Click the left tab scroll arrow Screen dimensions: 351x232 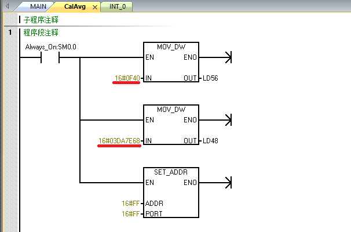8,6
